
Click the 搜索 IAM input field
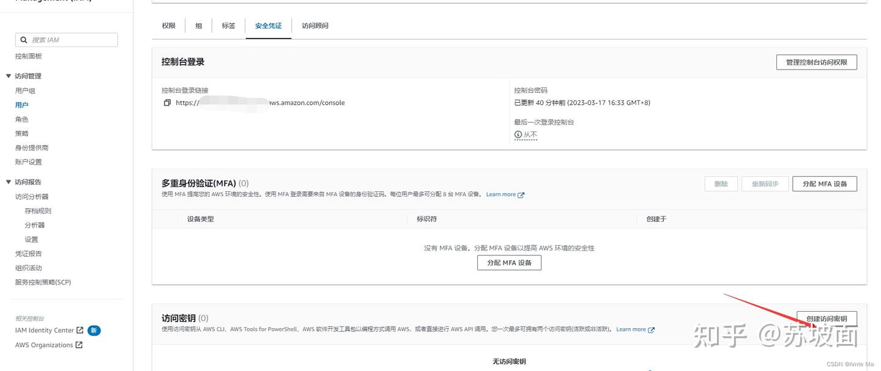(x=66, y=39)
